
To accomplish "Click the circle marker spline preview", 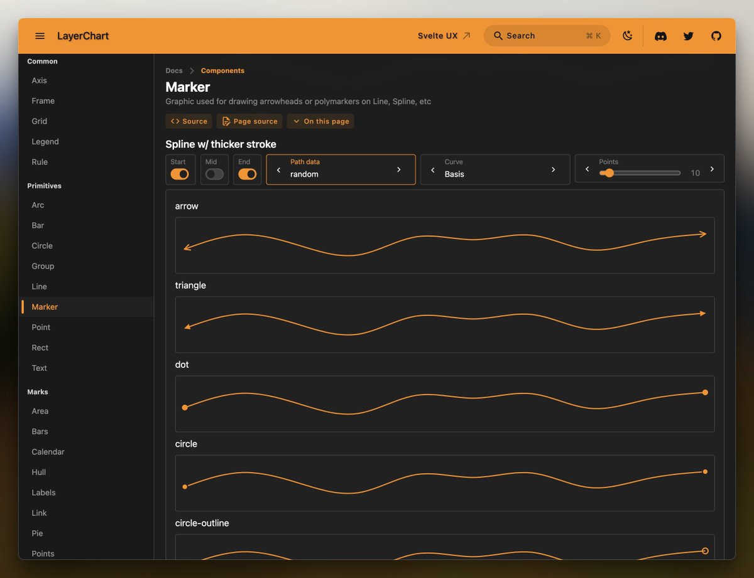I will (x=445, y=483).
